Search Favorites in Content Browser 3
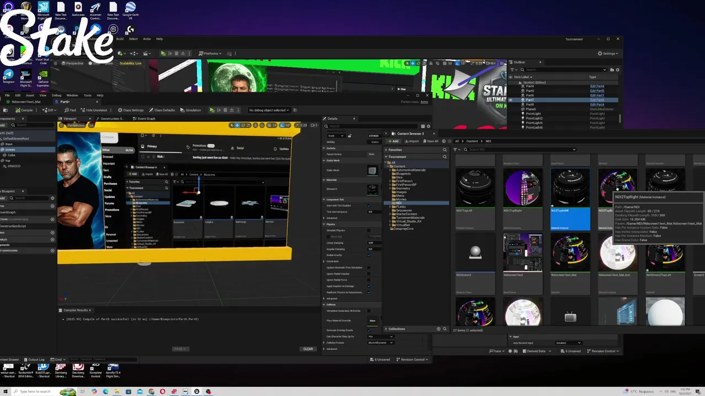 [444, 150]
